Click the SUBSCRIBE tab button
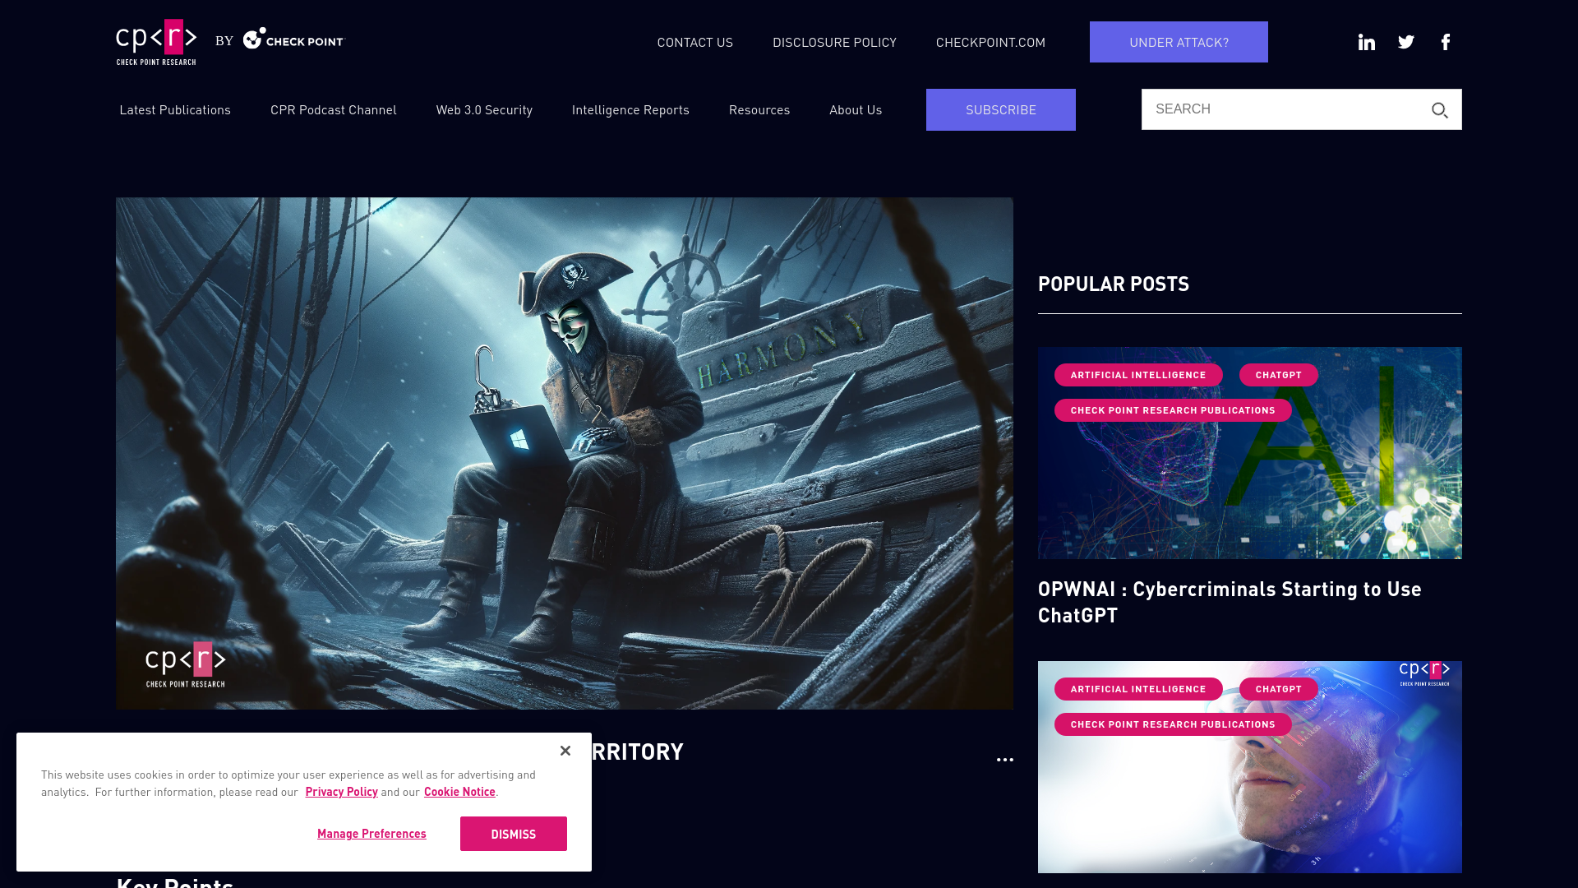This screenshot has height=888, width=1578. click(x=1000, y=109)
